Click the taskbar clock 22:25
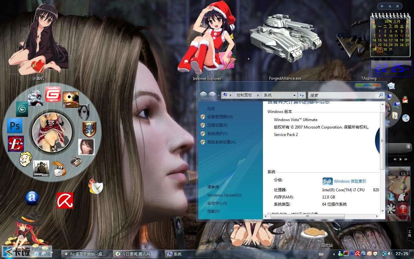 402,254
